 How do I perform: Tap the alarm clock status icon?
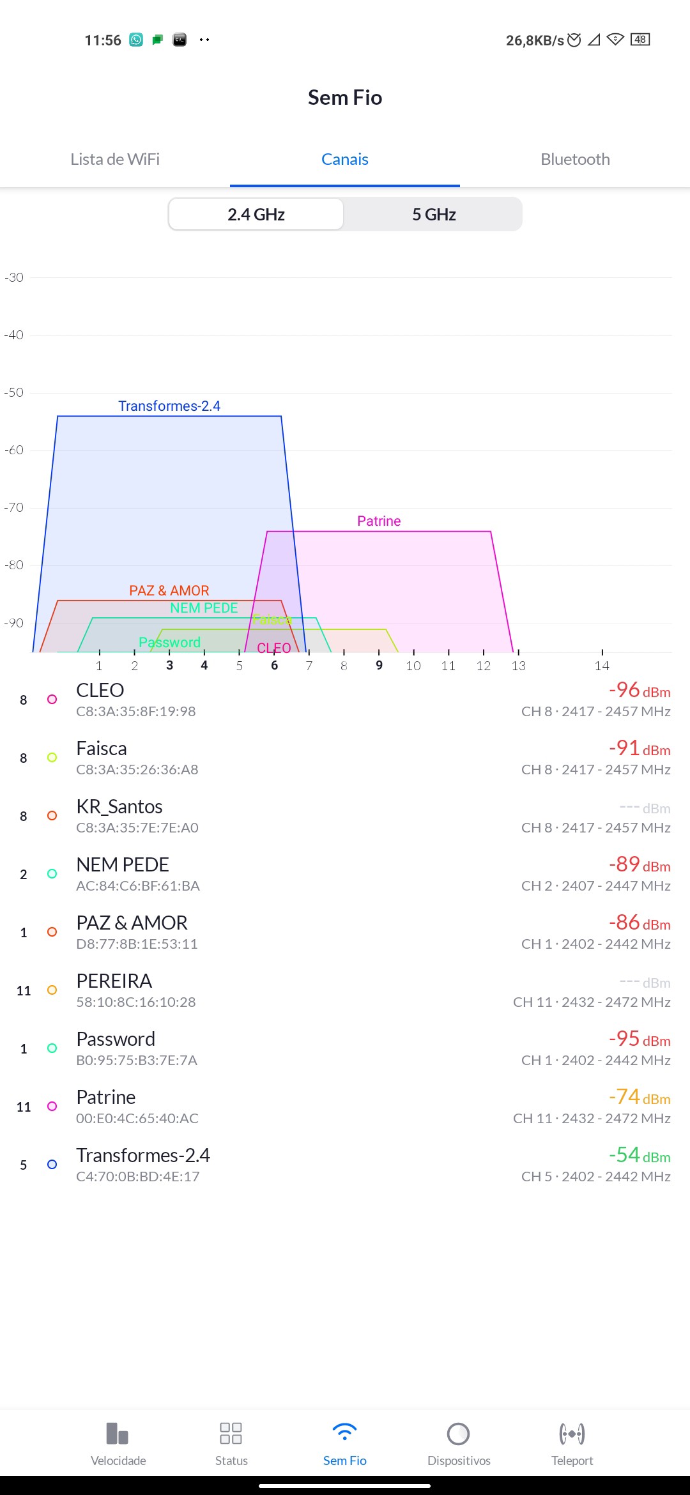(574, 40)
